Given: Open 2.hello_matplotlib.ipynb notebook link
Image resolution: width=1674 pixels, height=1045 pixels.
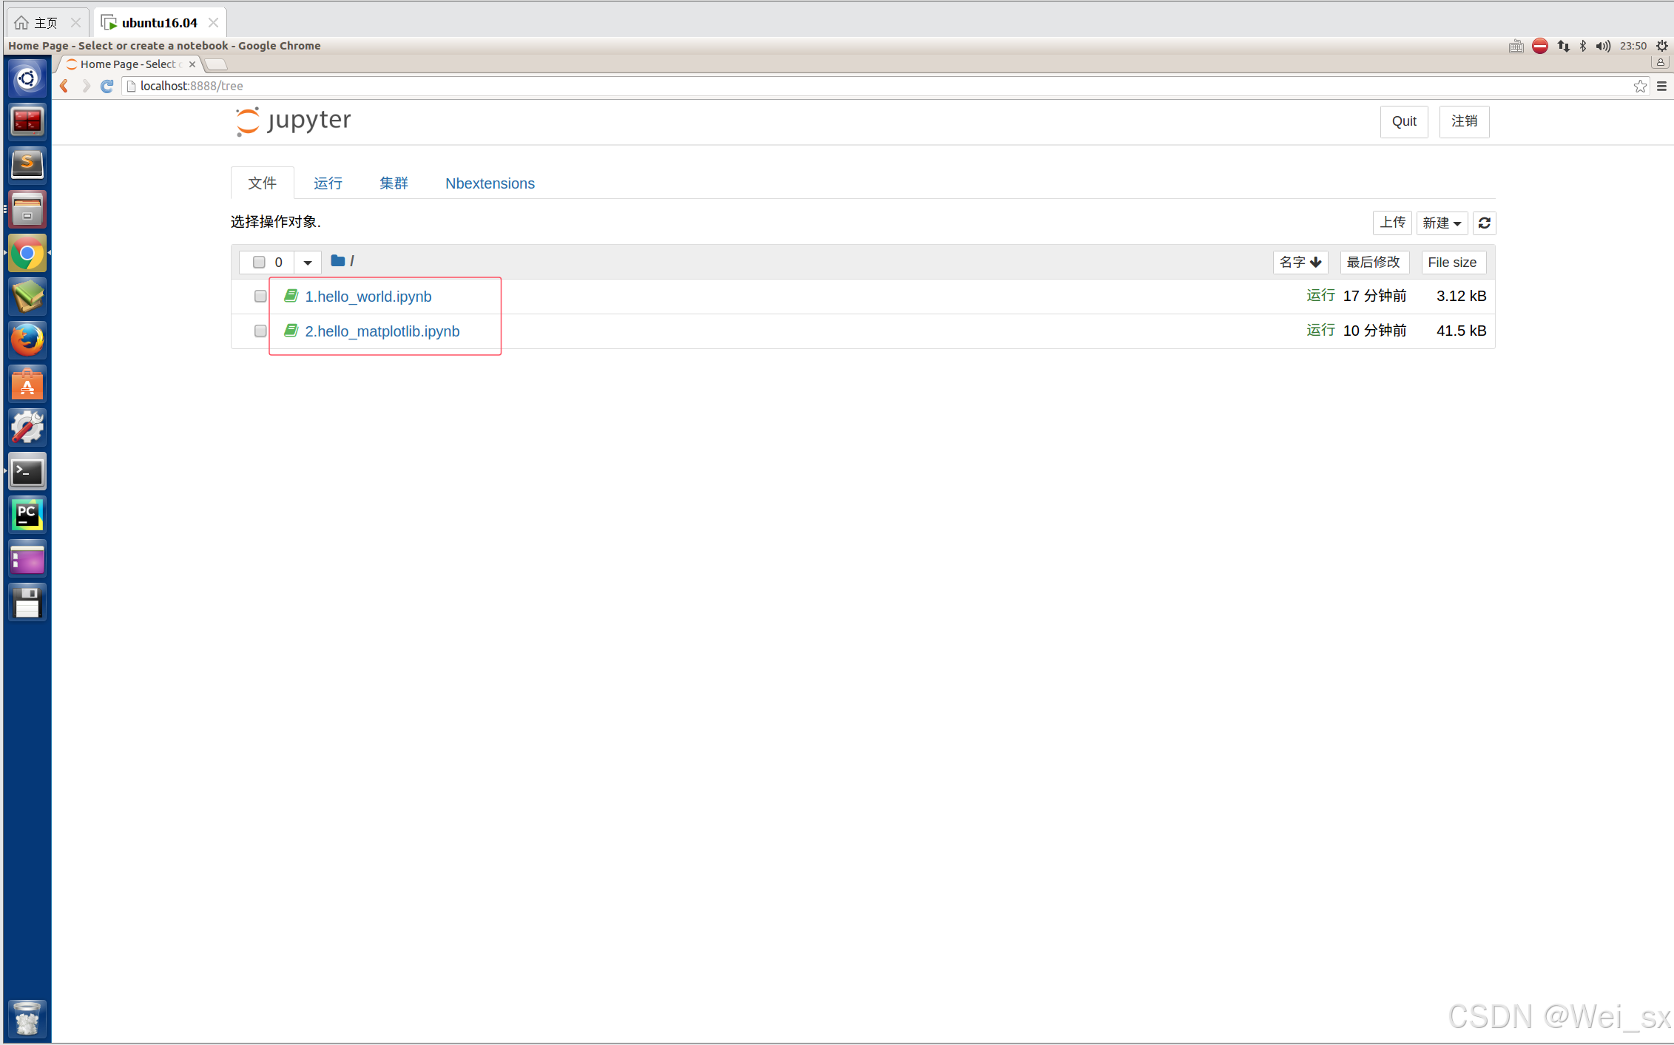Looking at the screenshot, I should [382, 331].
